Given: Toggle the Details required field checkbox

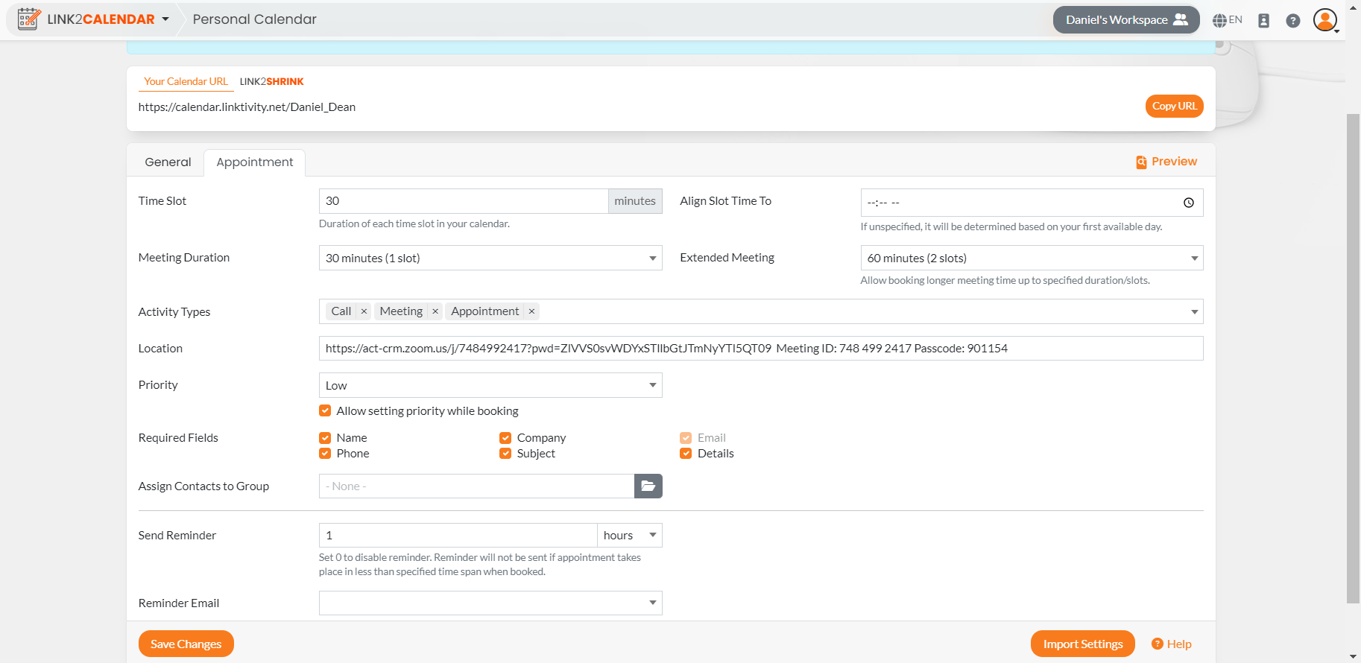Looking at the screenshot, I should [x=686, y=454].
